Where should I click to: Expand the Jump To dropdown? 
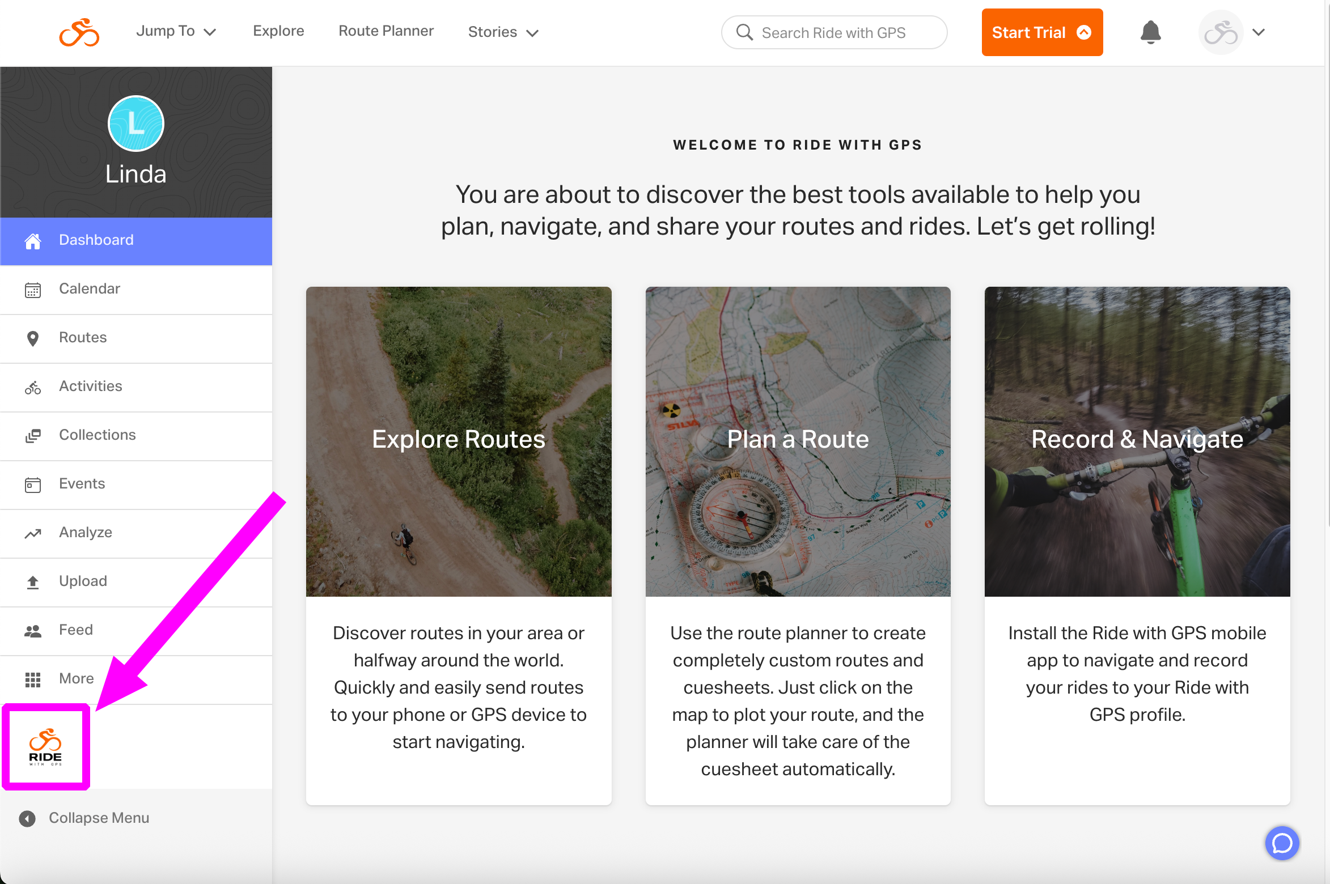pos(176,31)
